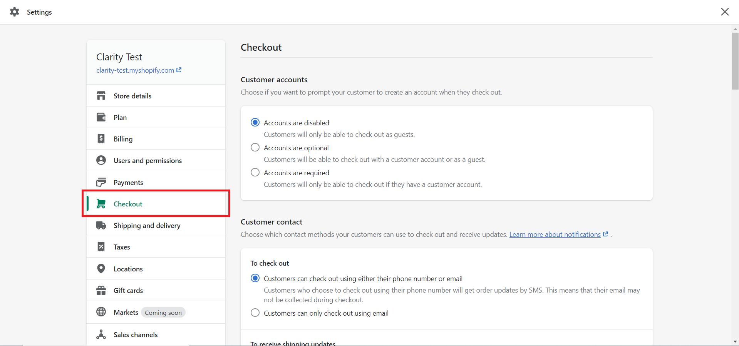Select Accounts are required option

coord(255,173)
